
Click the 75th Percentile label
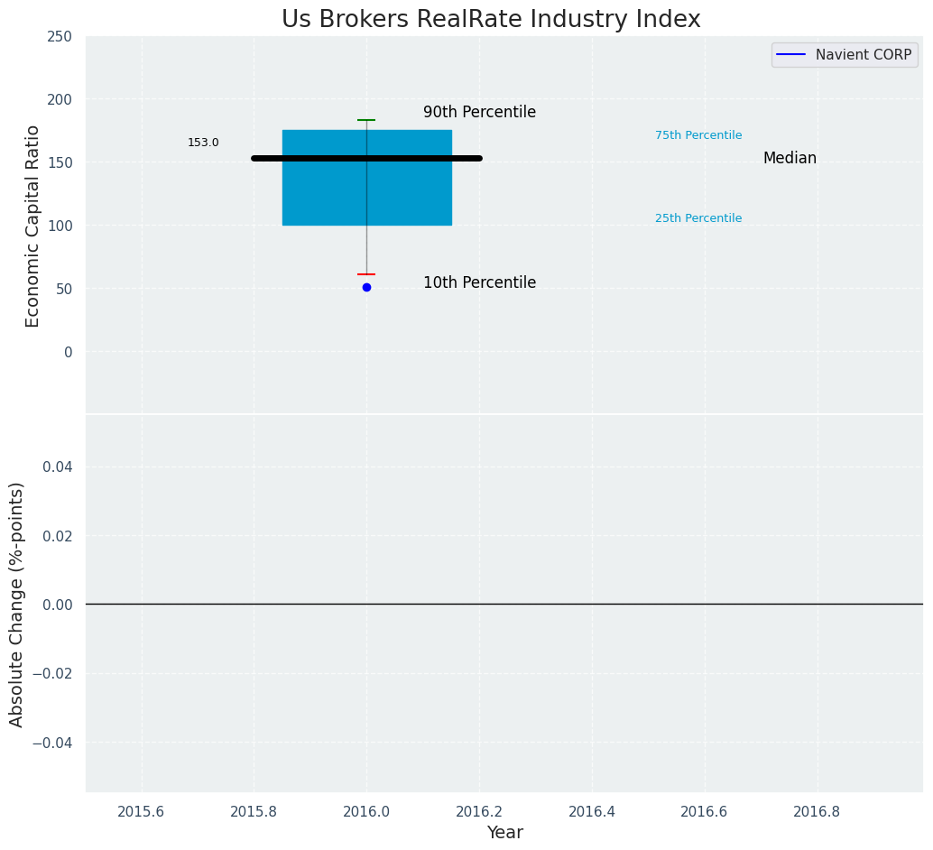click(x=698, y=135)
